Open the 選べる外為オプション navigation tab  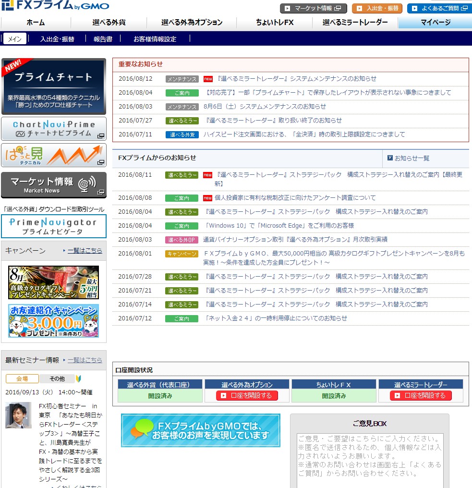pyautogui.click(x=192, y=23)
